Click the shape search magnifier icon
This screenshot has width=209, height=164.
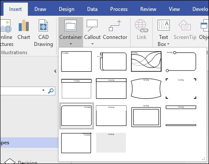click(x=51, y=91)
